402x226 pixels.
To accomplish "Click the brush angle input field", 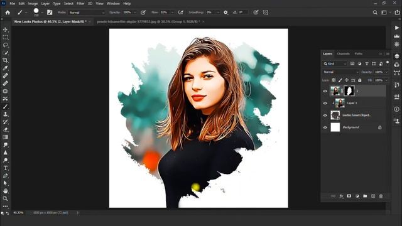I will (243, 13).
